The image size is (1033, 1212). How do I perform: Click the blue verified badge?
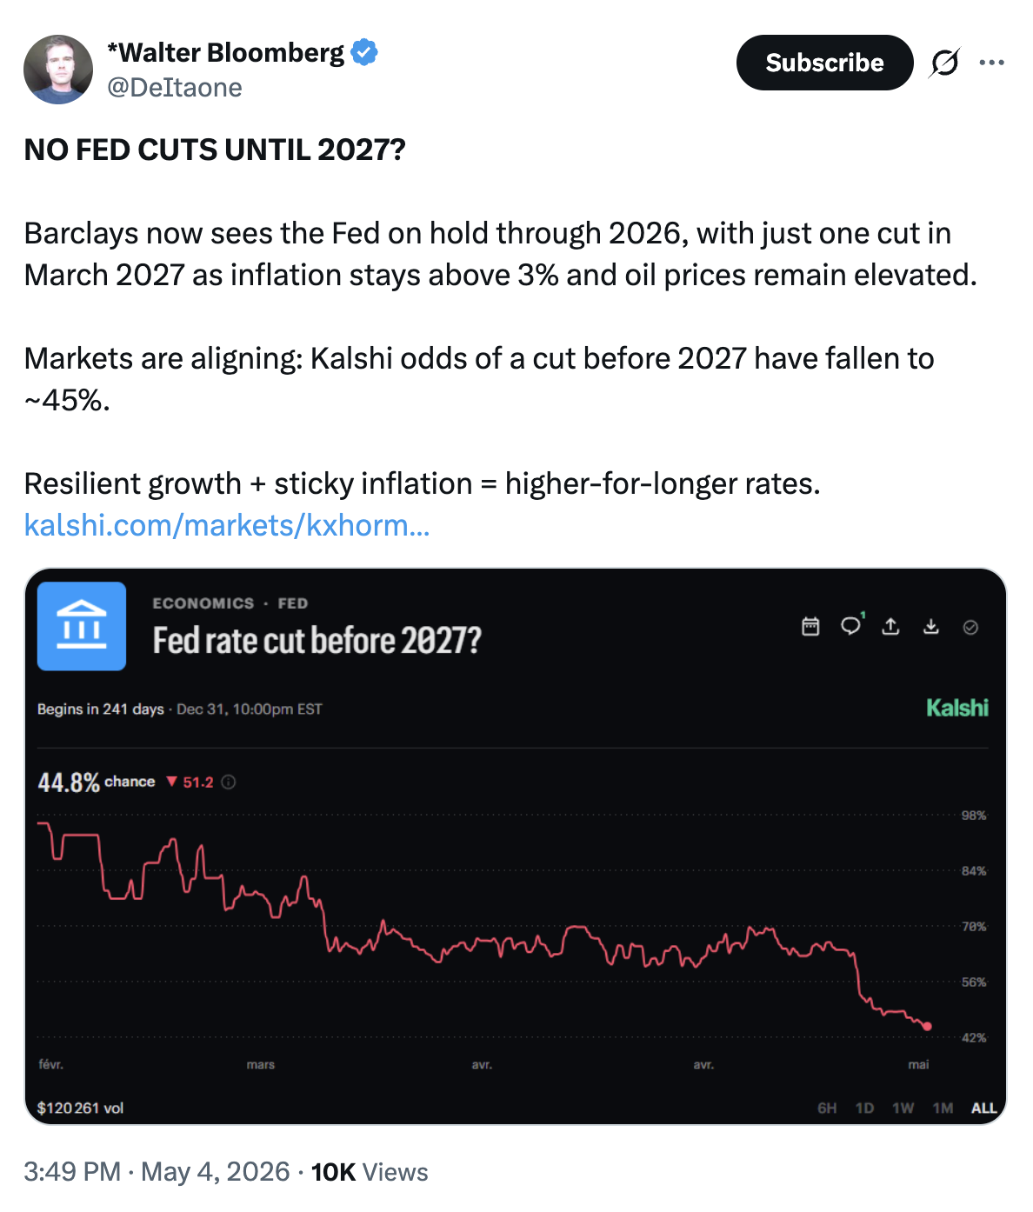click(x=364, y=53)
